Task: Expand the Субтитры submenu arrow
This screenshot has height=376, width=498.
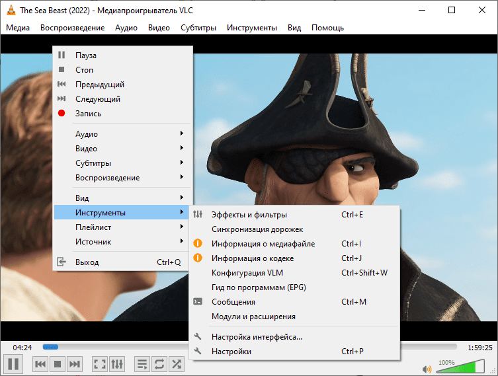Action: pos(182,163)
